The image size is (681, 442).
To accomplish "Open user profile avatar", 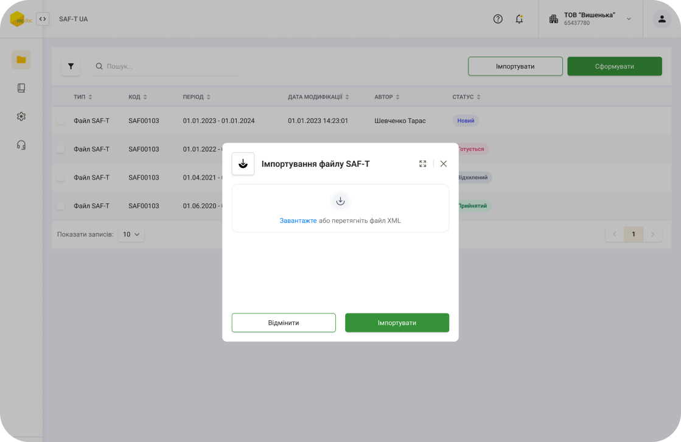I will pos(662,19).
